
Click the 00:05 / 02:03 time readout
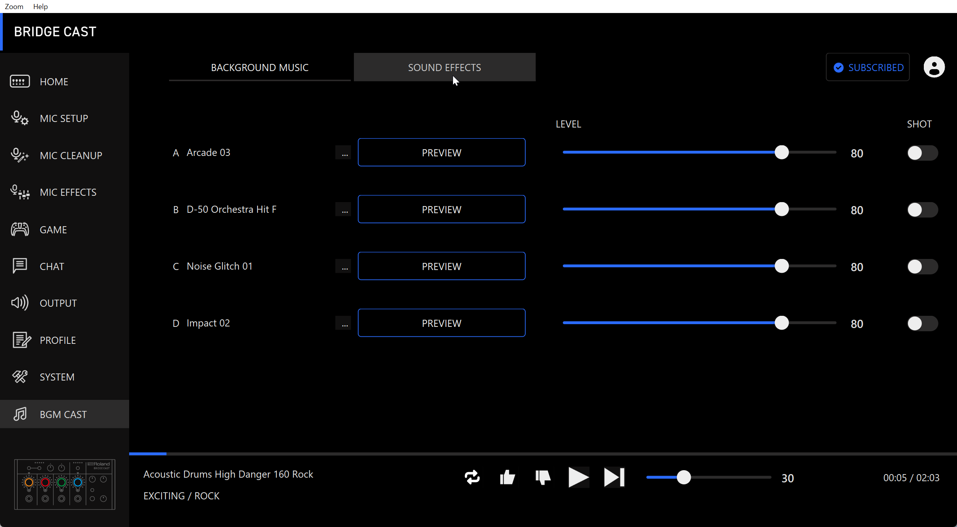912,478
